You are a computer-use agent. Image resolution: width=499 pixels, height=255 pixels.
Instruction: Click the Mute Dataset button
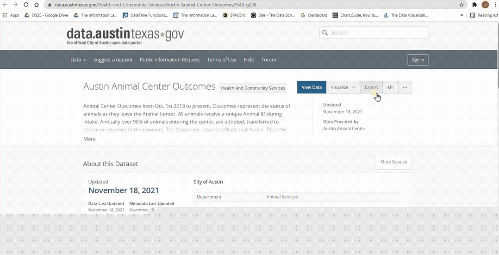[393, 162]
